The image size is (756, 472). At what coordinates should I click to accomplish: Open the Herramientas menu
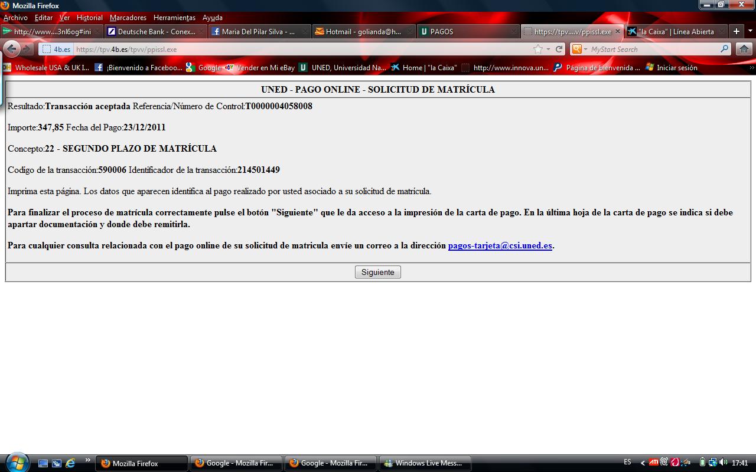174,18
